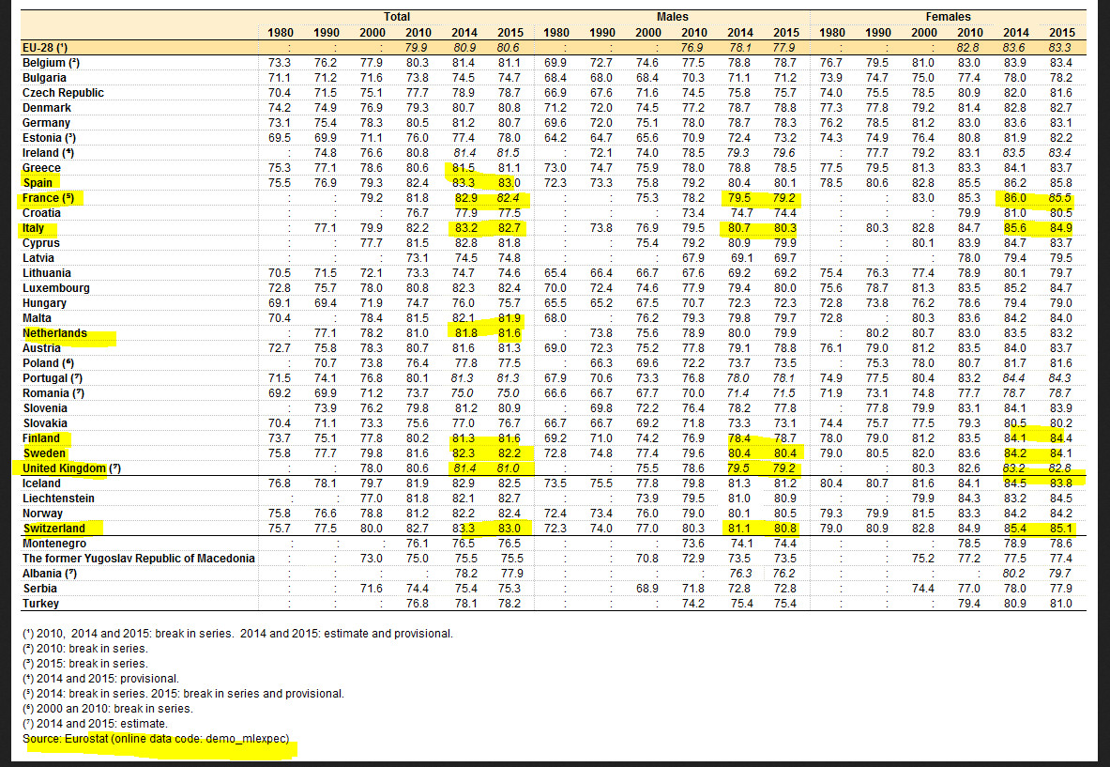
Task: Click the United Kingdom row label
Action: pyautogui.click(x=71, y=468)
